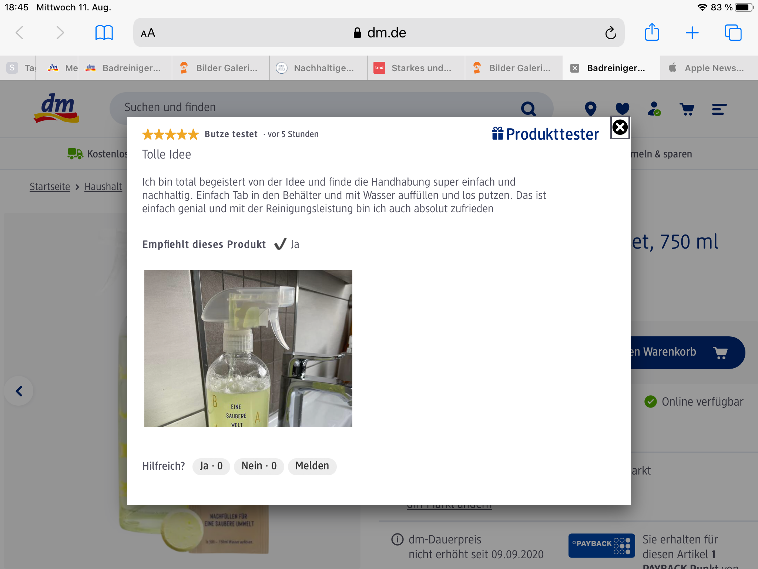Add a new tab with plus icon

692,33
